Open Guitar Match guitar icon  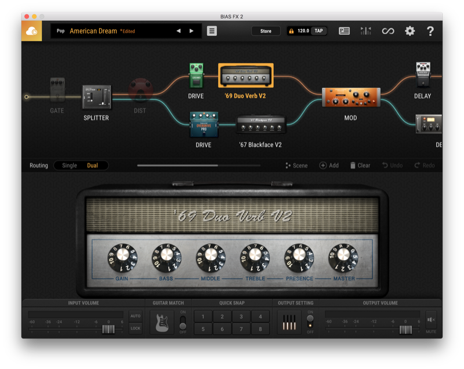(x=162, y=322)
